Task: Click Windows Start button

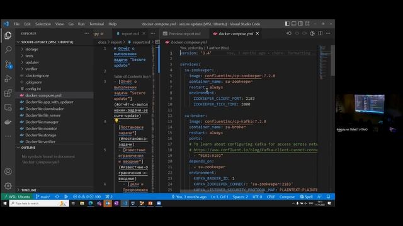Action: coord(4,203)
